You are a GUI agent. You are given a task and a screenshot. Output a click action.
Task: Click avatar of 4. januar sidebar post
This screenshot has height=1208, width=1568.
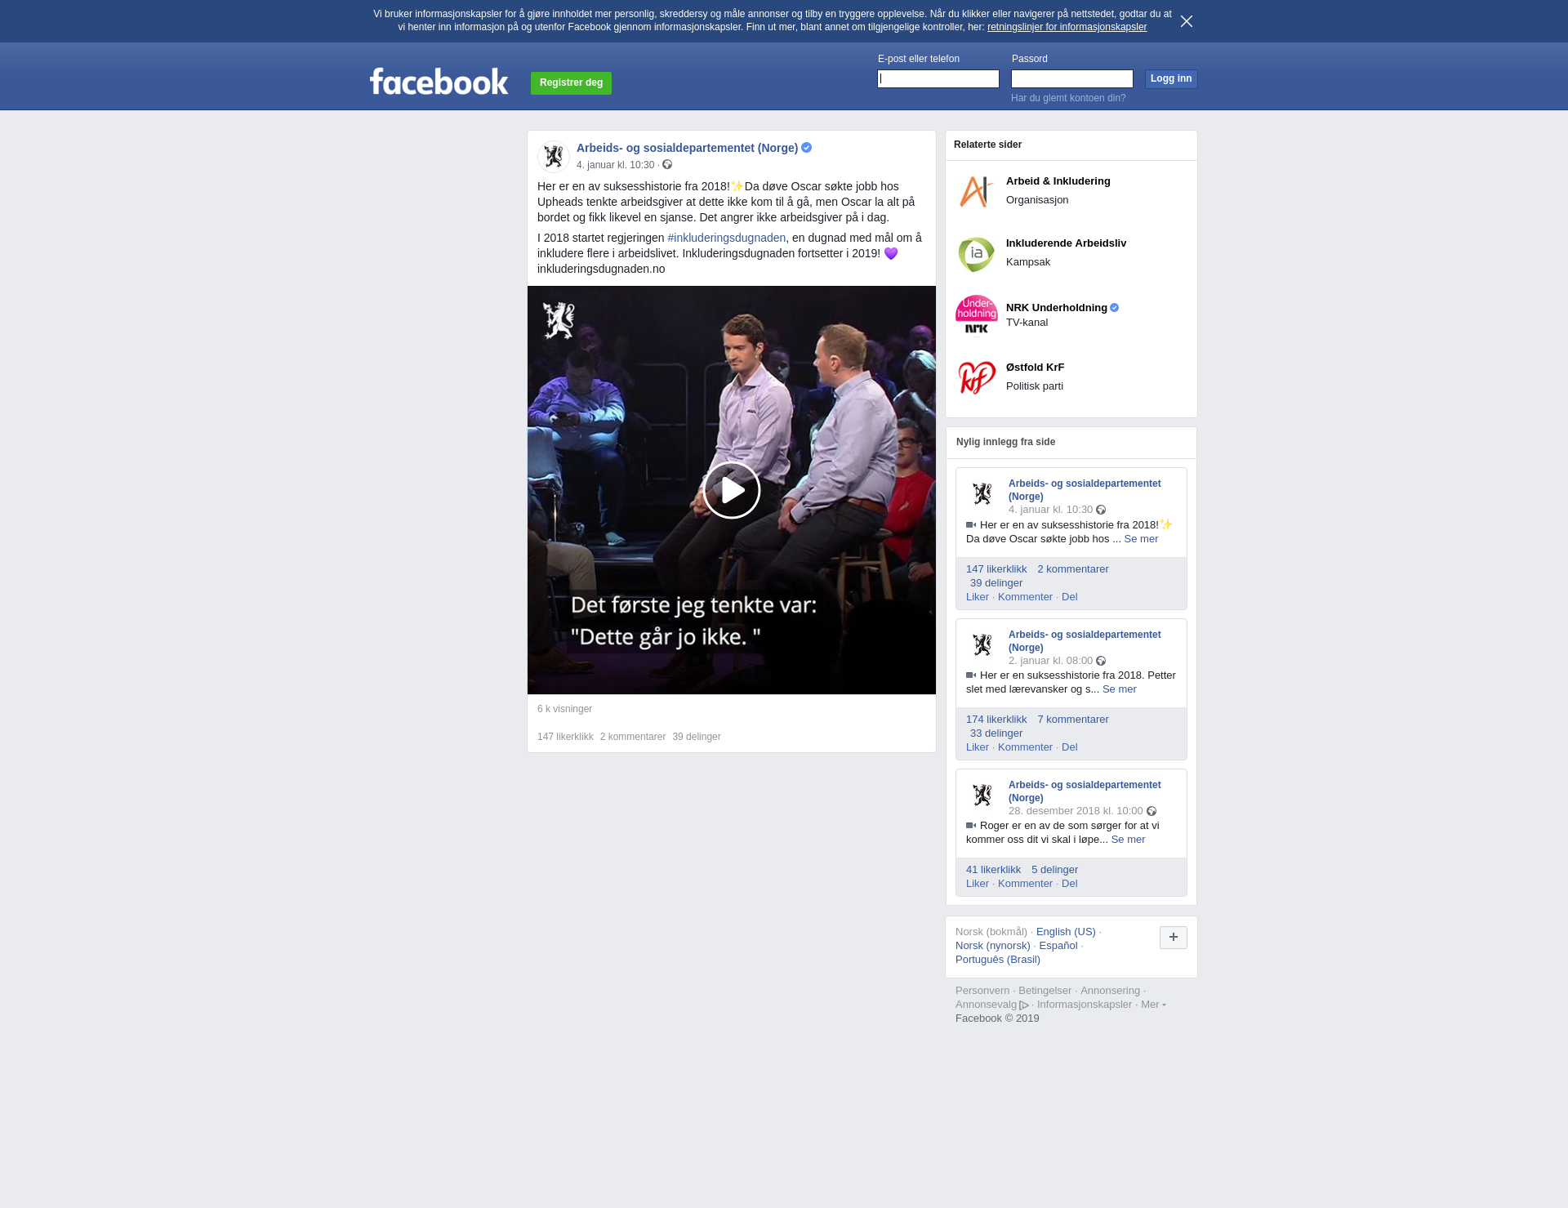coord(982,493)
